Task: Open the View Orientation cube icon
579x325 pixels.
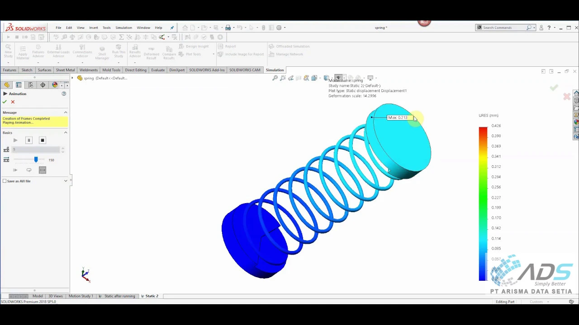Action: point(314,78)
